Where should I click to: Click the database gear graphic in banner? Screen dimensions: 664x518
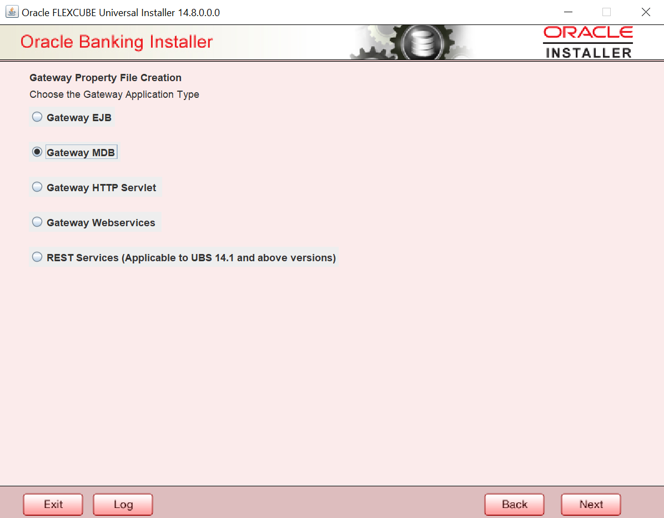[422, 42]
